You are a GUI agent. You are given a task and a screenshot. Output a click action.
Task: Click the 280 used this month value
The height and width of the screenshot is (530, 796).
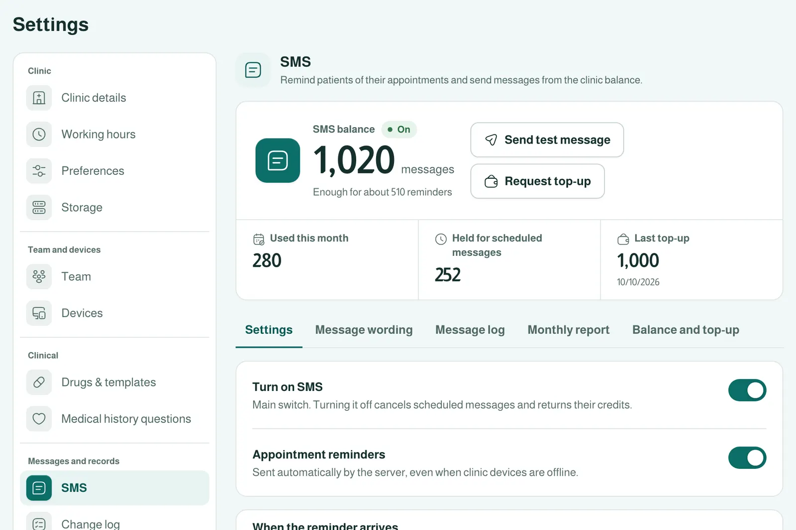tap(267, 261)
